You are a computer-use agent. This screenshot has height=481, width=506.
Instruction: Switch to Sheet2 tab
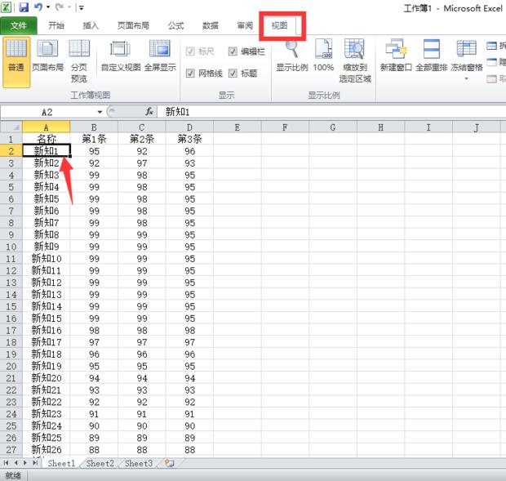[x=100, y=464]
